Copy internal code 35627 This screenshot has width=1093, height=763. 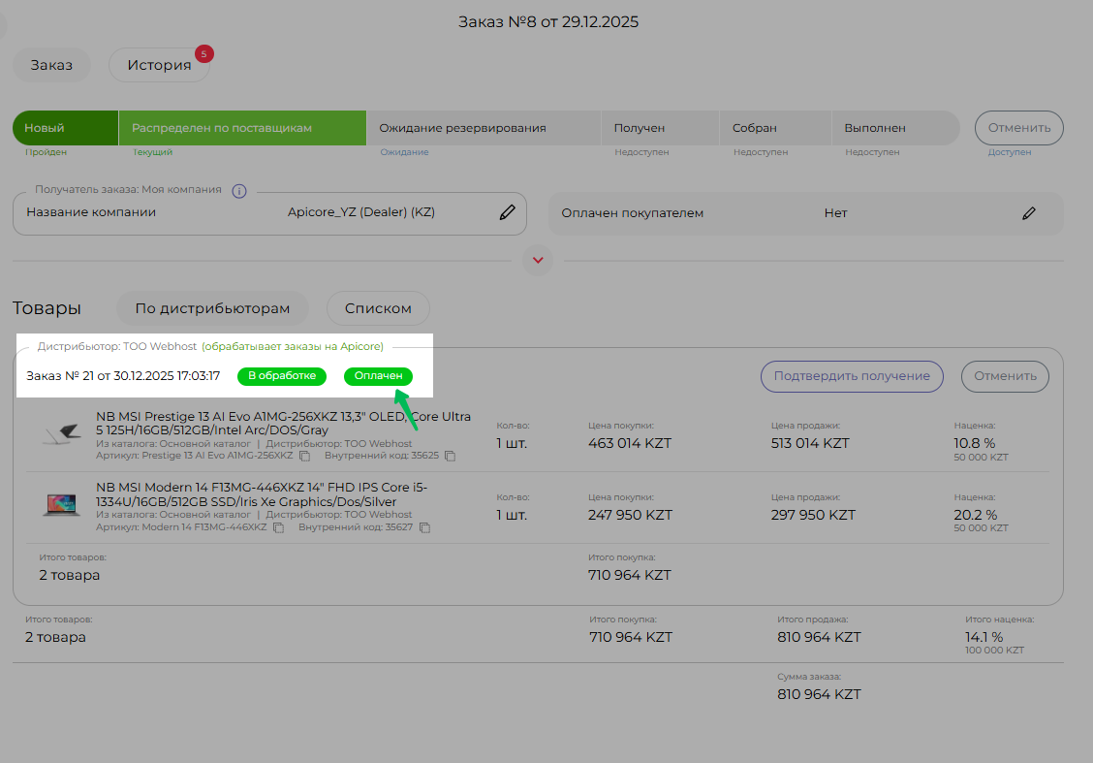coord(423,528)
